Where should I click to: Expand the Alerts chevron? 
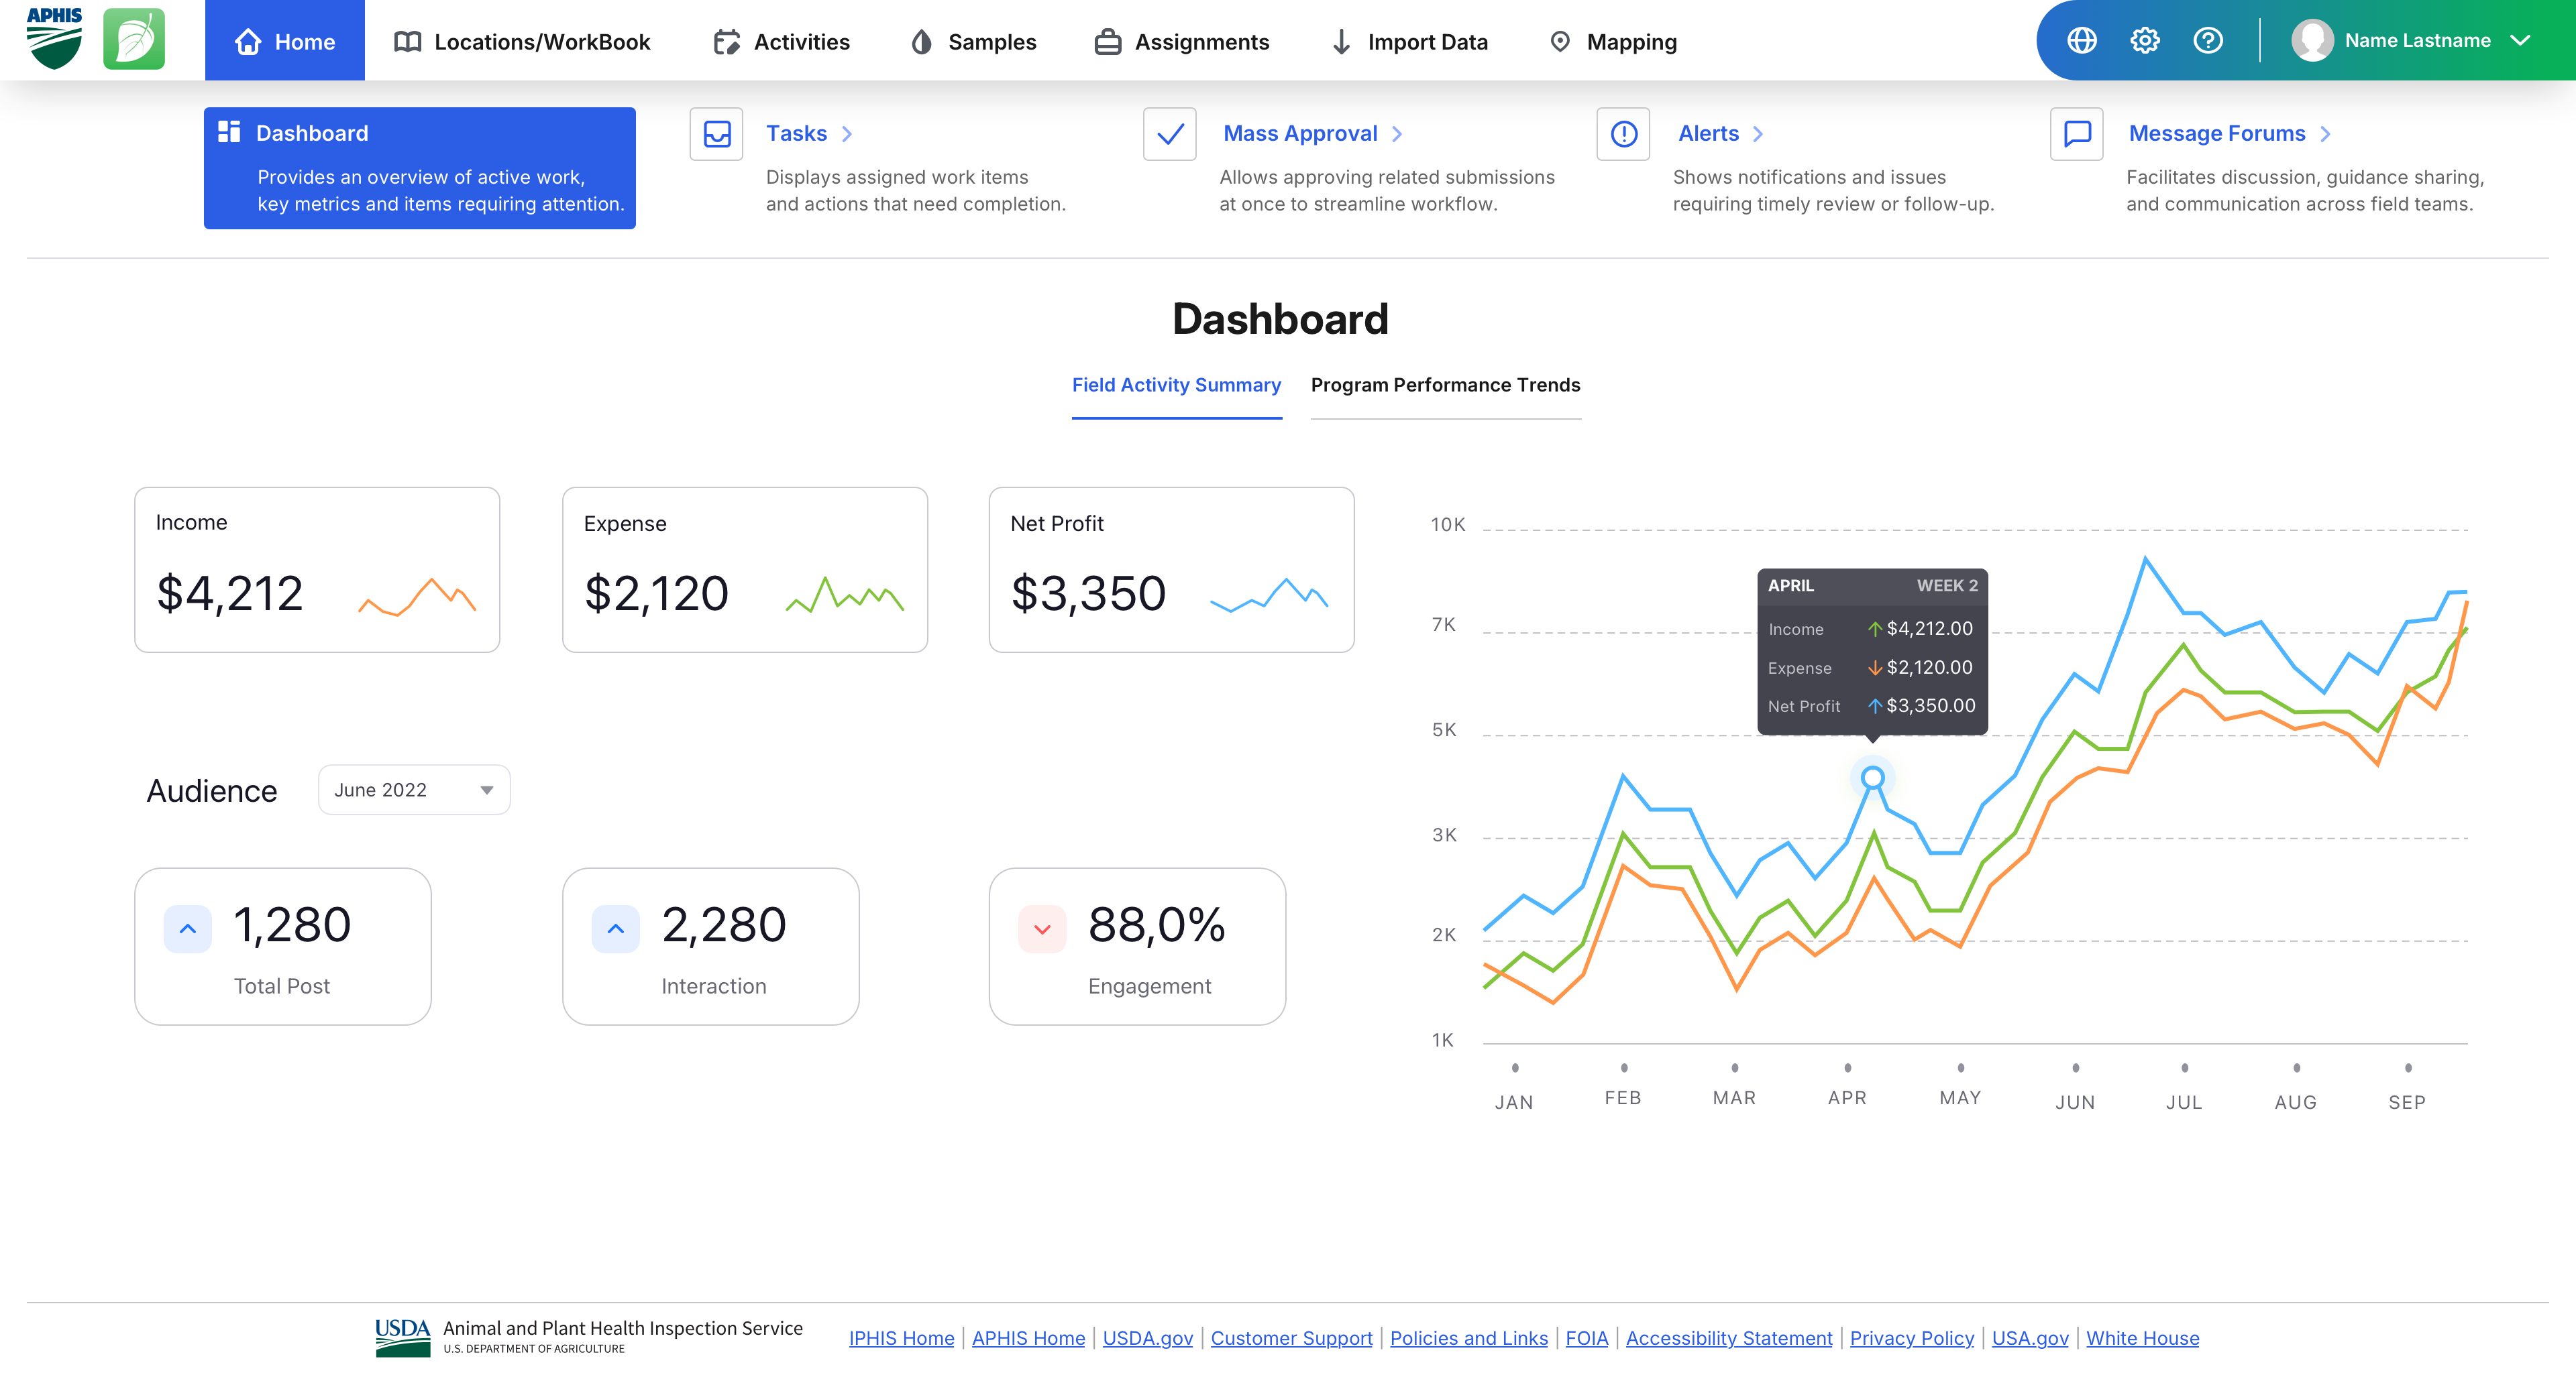tap(1758, 134)
